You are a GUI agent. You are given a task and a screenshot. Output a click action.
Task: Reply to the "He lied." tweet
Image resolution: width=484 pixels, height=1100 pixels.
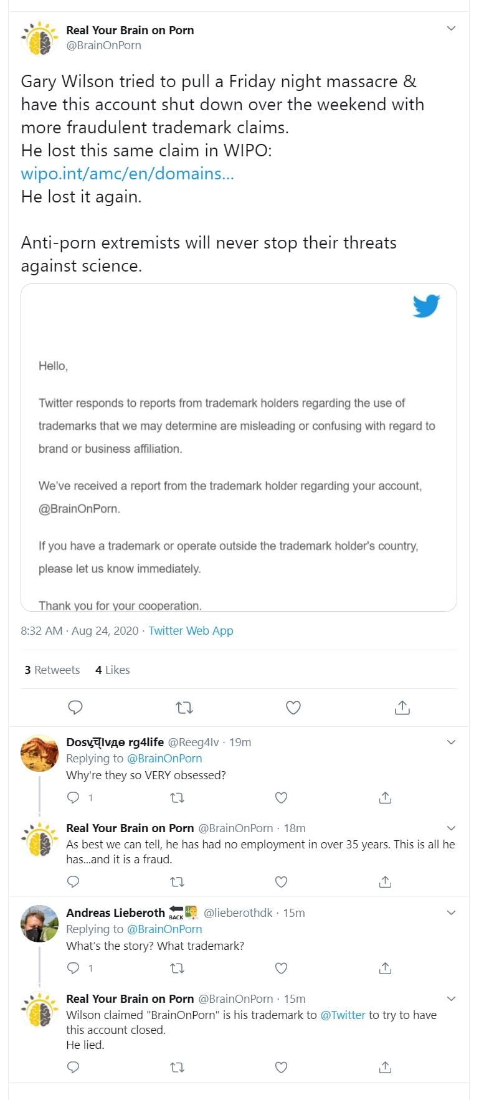pos(74,1067)
